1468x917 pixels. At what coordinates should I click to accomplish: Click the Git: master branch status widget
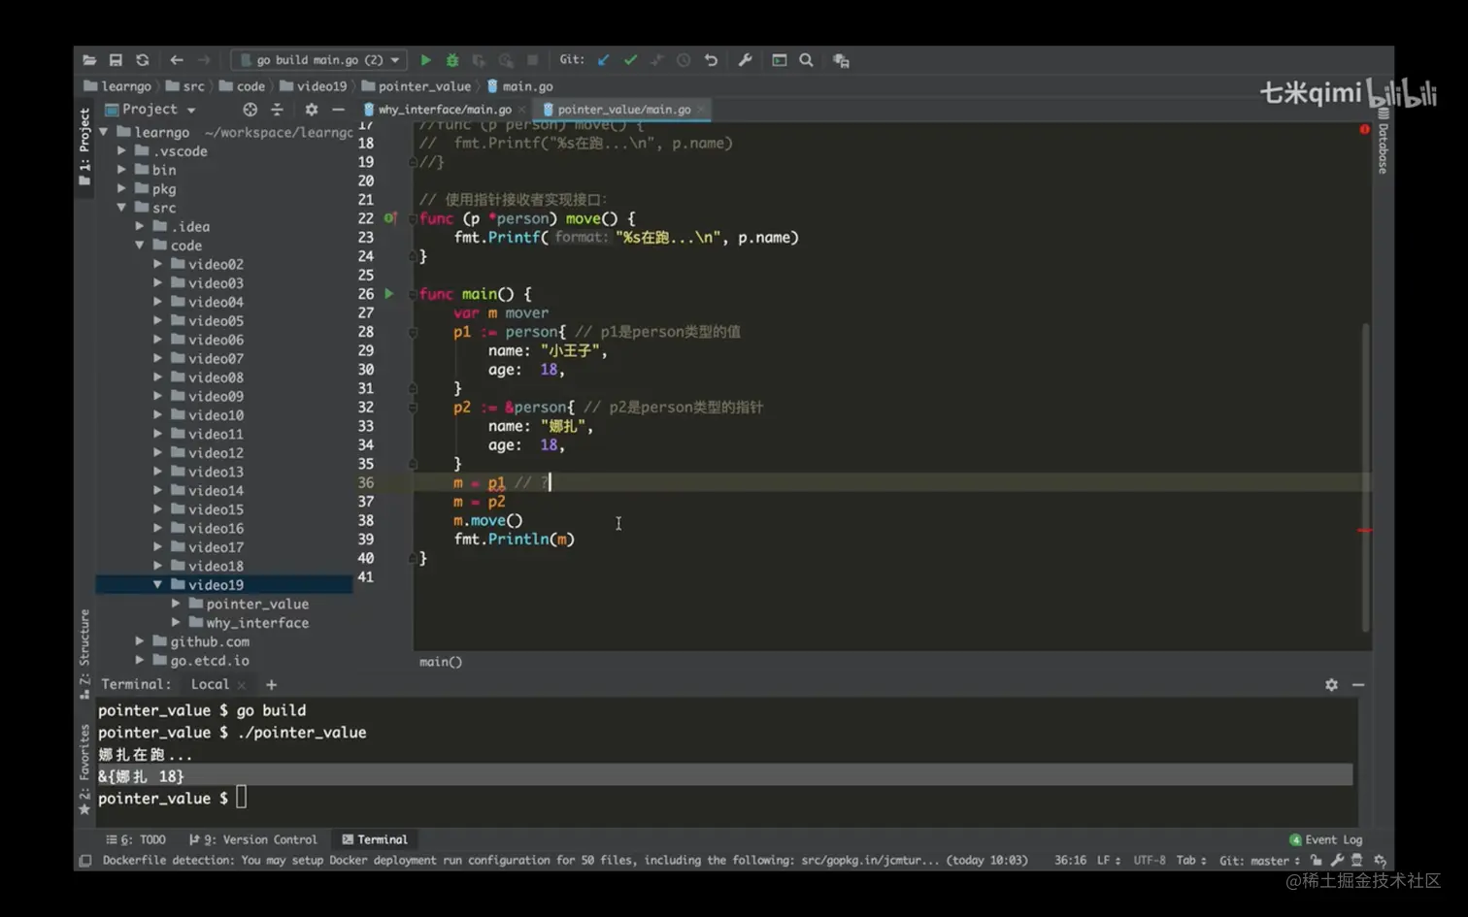click(1258, 861)
